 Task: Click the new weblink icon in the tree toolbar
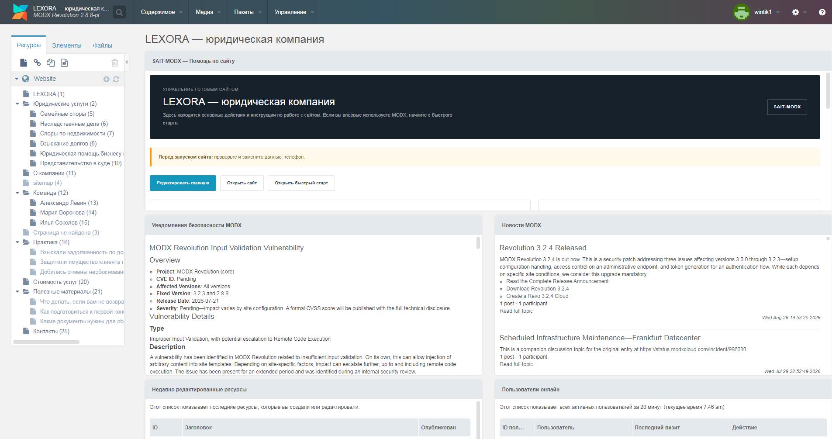[37, 63]
